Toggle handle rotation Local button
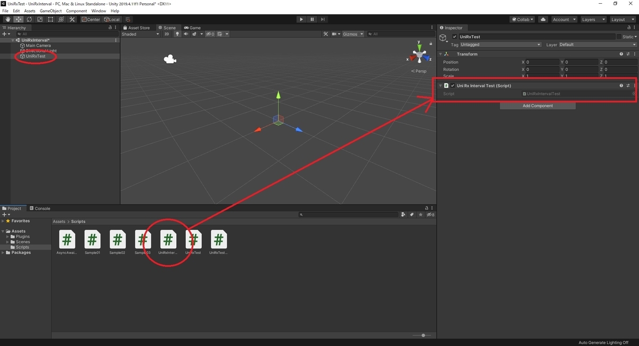Image resolution: width=639 pixels, height=346 pixels. [x=112, y=19]
